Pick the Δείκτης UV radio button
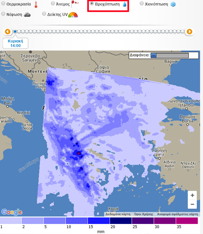This screenshot has width=203, height=234. [44, 14]
